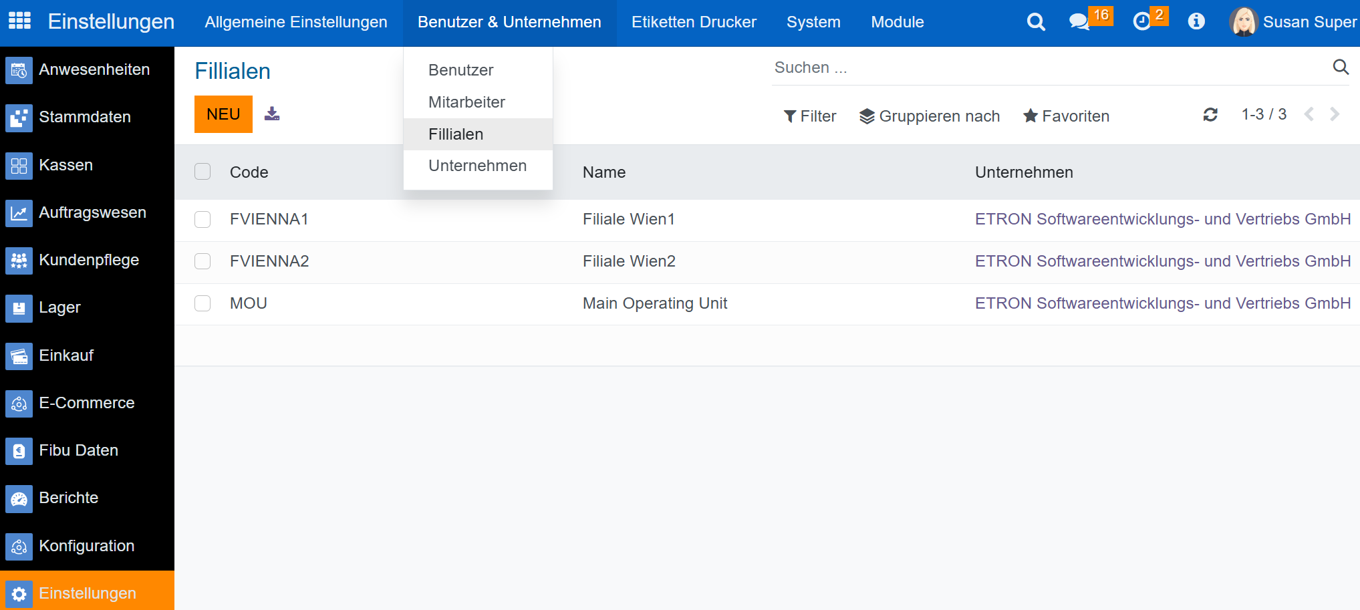Select the MOU row checkbox

point(202,304)
